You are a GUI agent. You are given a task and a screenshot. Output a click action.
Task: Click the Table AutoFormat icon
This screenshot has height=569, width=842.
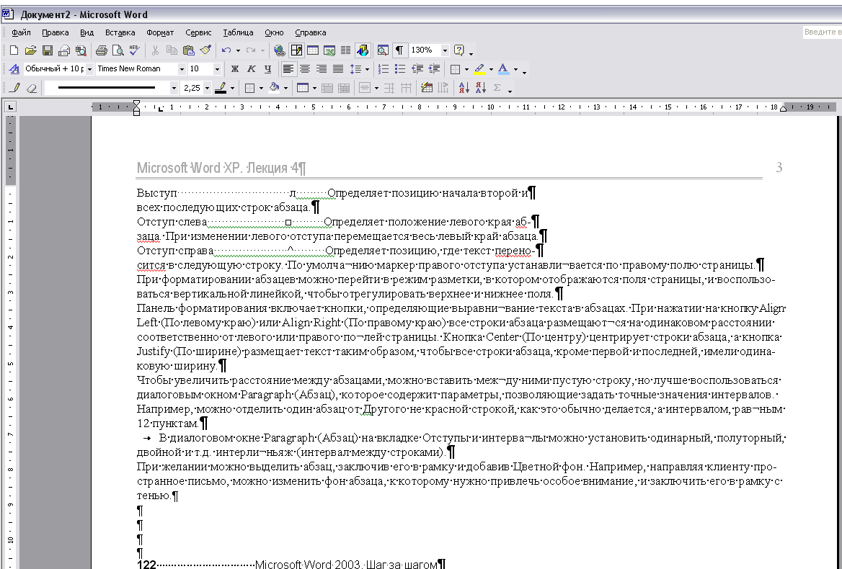click(427, 88)
